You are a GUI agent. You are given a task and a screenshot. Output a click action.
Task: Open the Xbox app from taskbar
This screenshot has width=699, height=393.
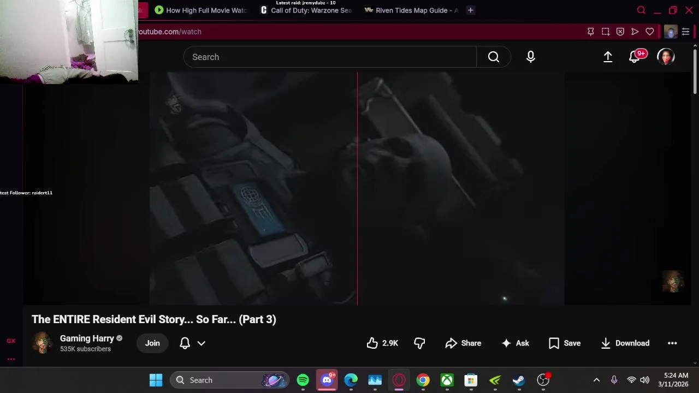(447, 380)
